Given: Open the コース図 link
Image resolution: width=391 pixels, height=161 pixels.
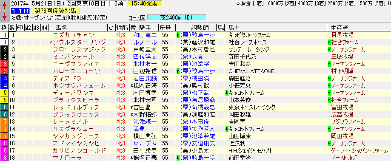Looking at the screenshot, I should pyautogui.click(x=137, y=18).
